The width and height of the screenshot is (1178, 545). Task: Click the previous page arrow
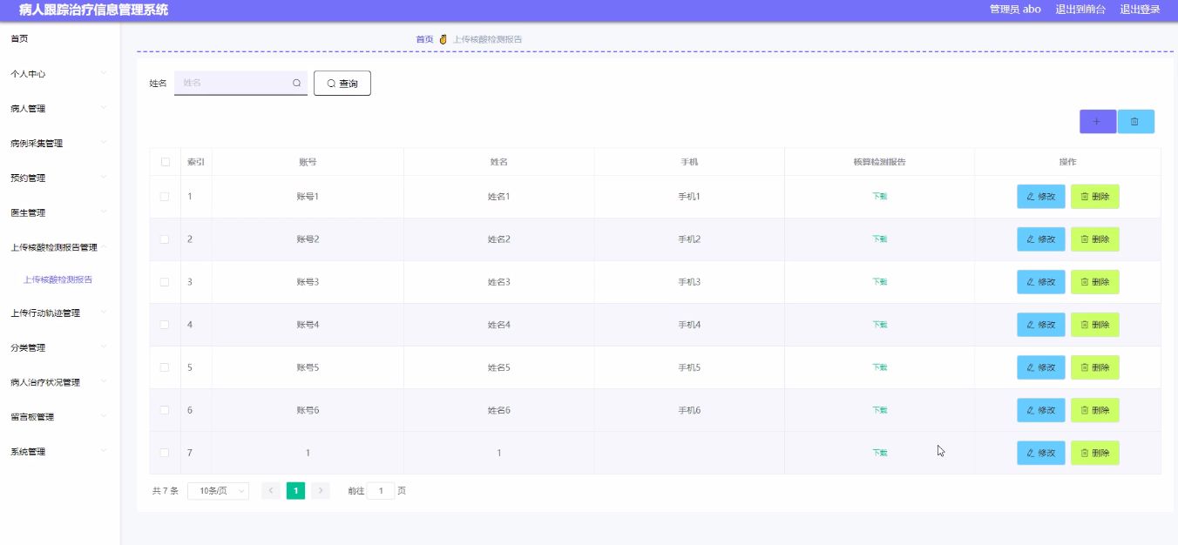(x=271, y=491)
